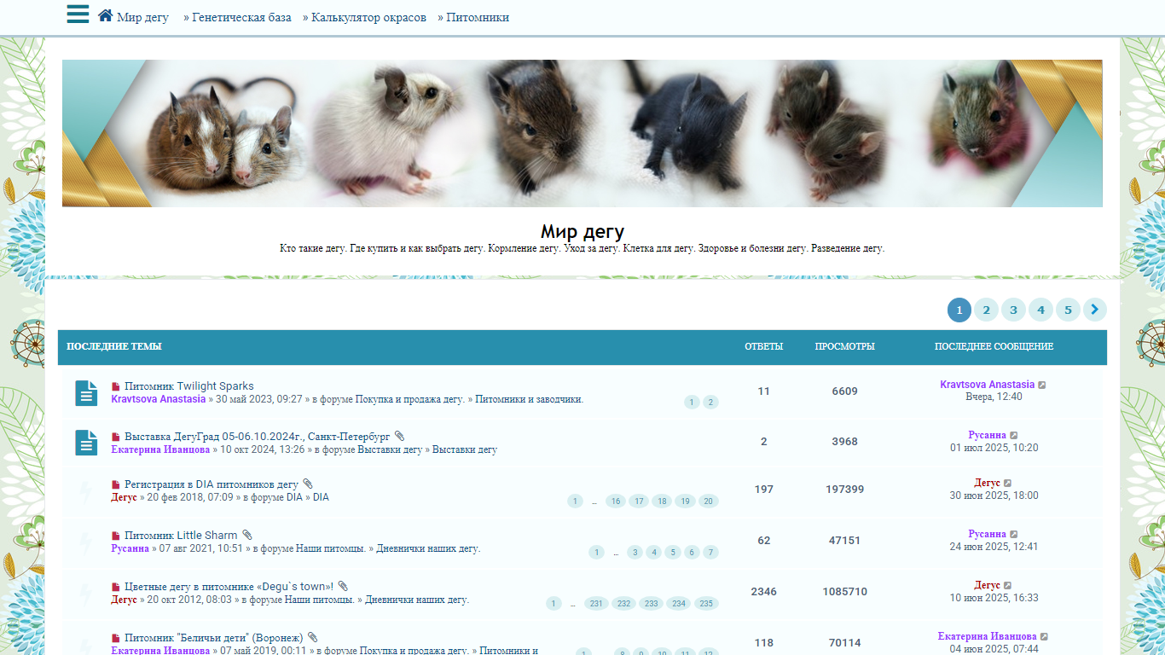Viewport: 1165px width, 655px height.
Task: Select current page 1 in the top pagination
Action: pos(959,310)
